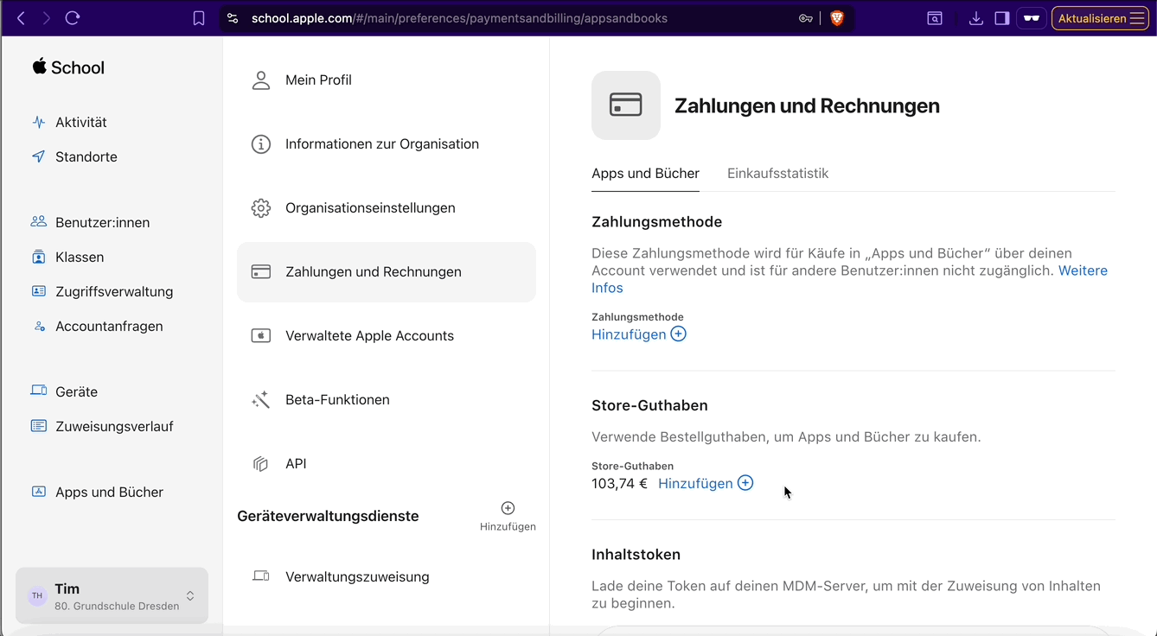The width and height of the screenshot is (1157, 636).
Task: Click the Aktualisieren browser update button
Action: pos(1100,18)
